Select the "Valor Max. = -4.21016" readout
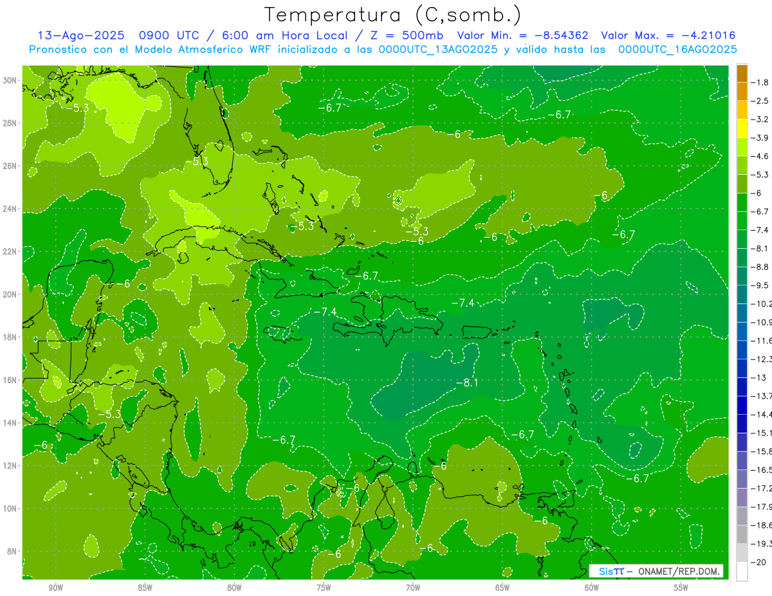Viewport: 772px width, 596px height. point(668,35)
